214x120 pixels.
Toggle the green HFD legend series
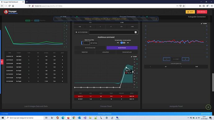coord(28,20)
